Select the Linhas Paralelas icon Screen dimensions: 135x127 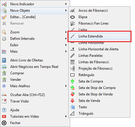coord(72,56)
